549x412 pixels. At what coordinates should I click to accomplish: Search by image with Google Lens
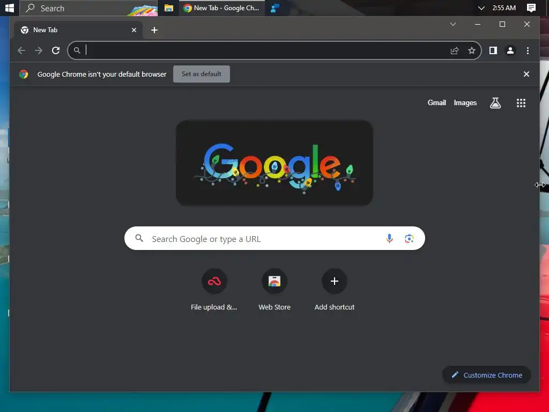409,239
